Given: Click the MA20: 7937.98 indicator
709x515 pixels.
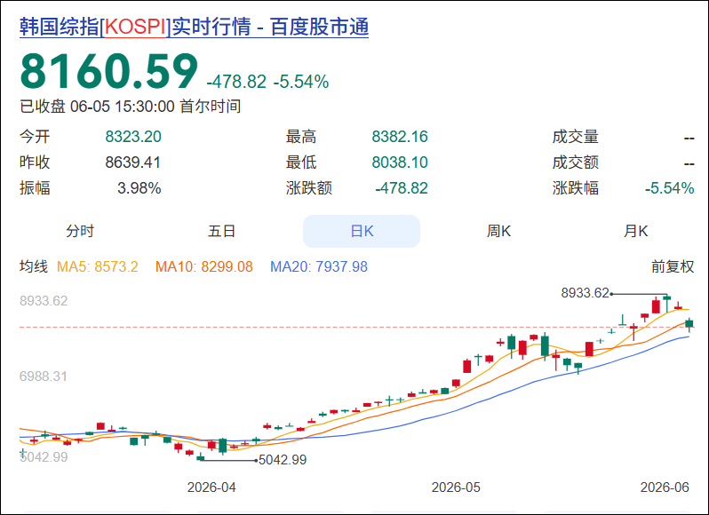Looking at the screenshot, I should (x=319, y=266).
